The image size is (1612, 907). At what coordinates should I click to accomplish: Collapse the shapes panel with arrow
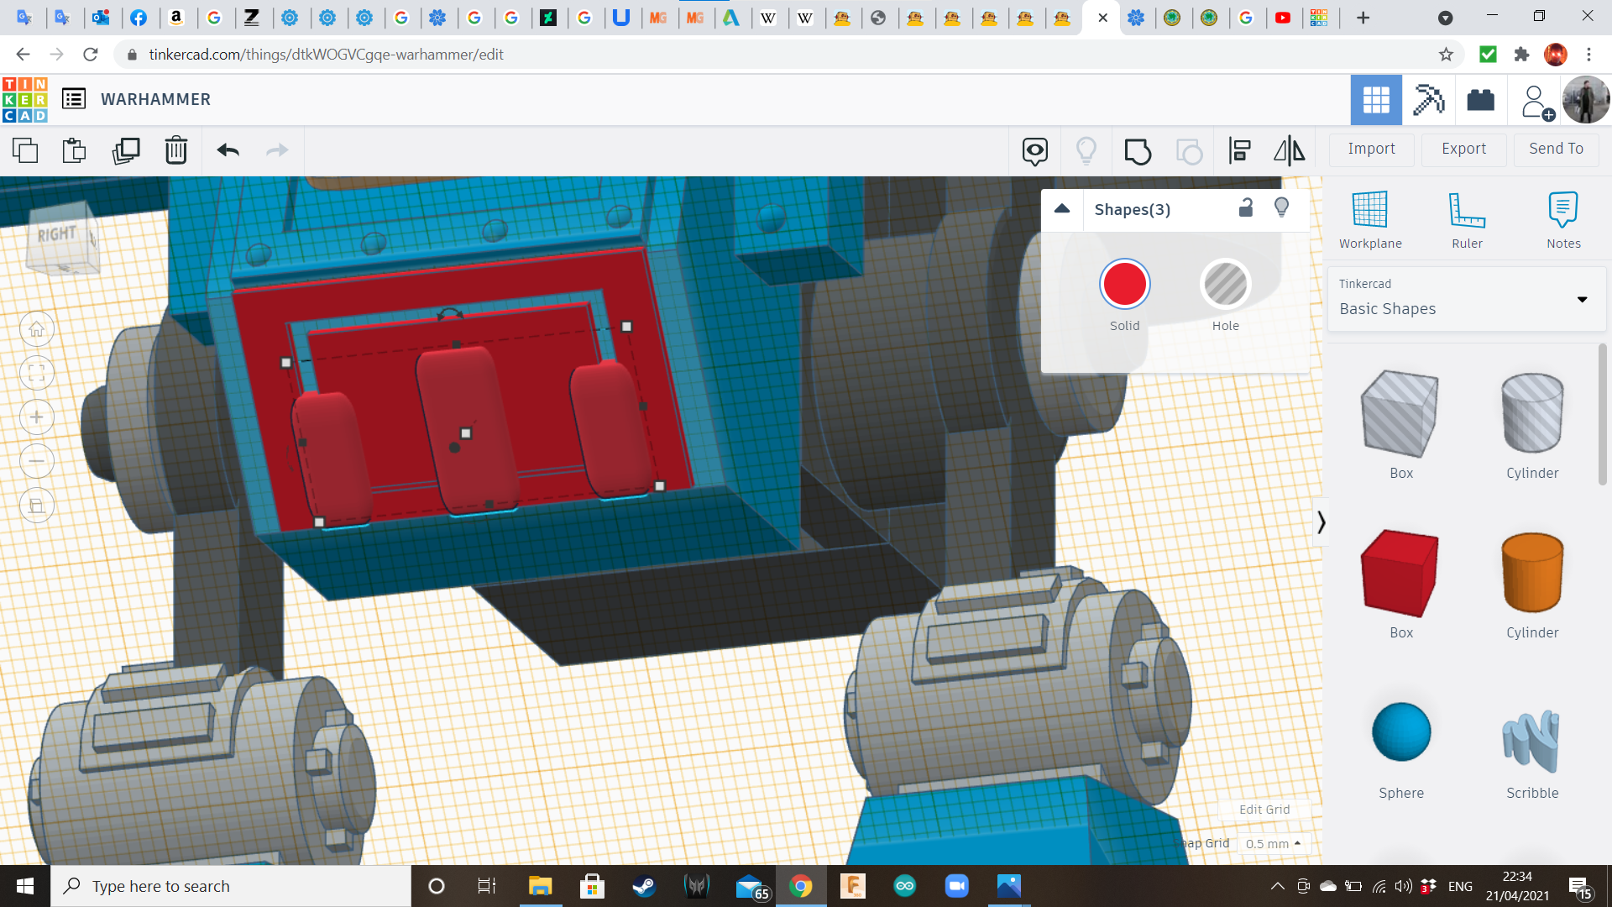tap(1321, 522)
